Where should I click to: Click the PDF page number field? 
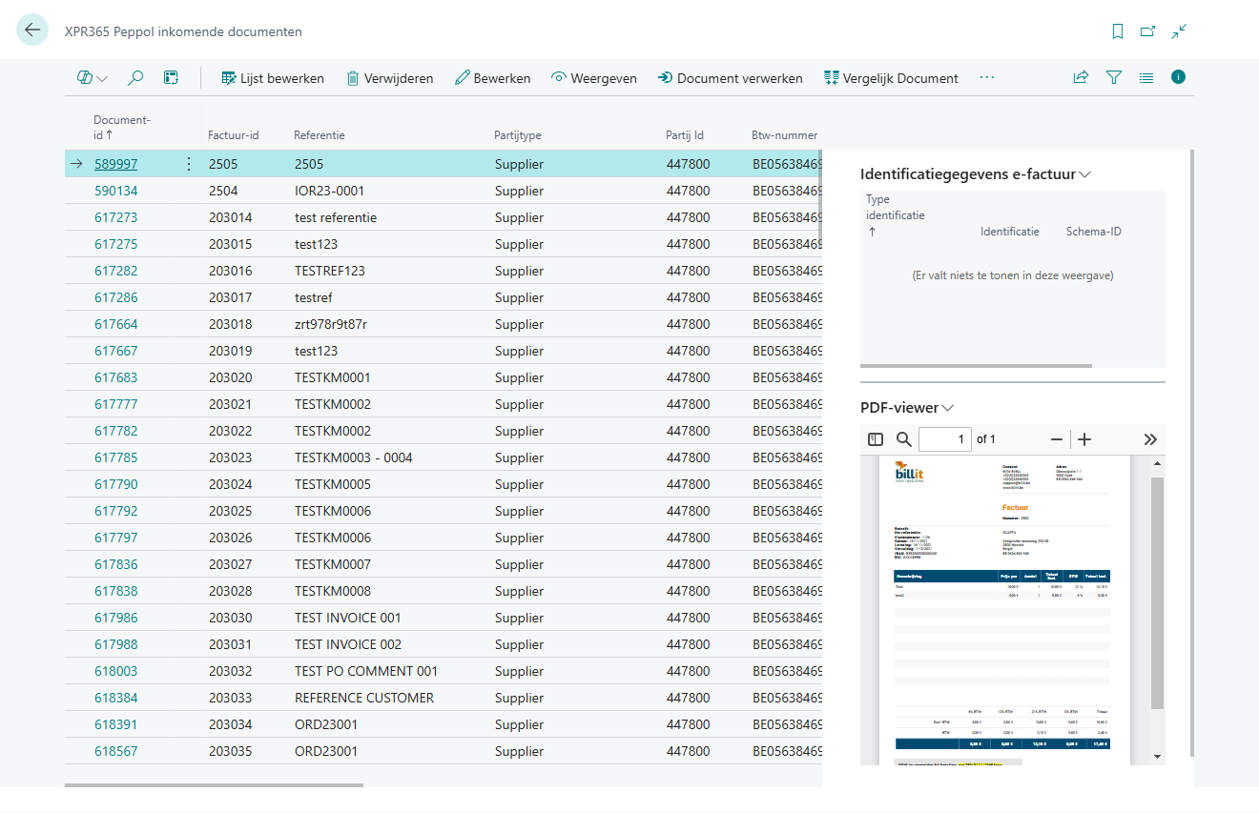tap(944, 439)
